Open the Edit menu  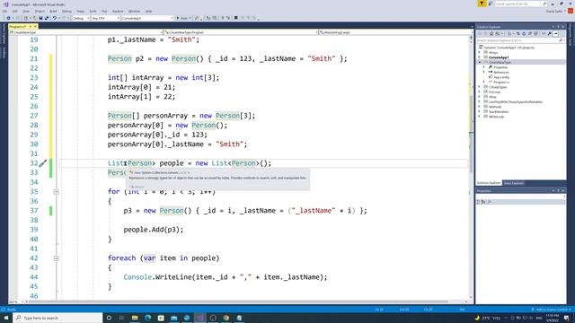(x=14, y=12)
